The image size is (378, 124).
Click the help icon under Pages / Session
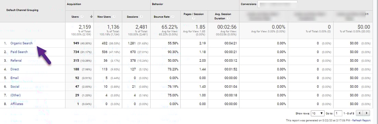(x=194, y=18)
